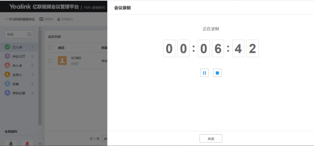314x146 pixels.
Task: Click the purple 会议大厅 clock icon
Action: (7, 56)
